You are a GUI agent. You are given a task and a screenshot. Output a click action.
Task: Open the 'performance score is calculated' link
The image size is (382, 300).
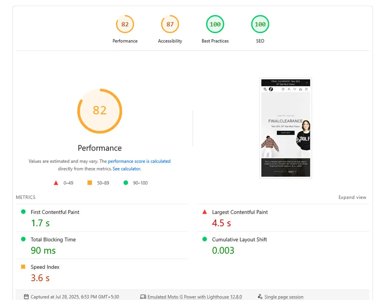(139, 161)
